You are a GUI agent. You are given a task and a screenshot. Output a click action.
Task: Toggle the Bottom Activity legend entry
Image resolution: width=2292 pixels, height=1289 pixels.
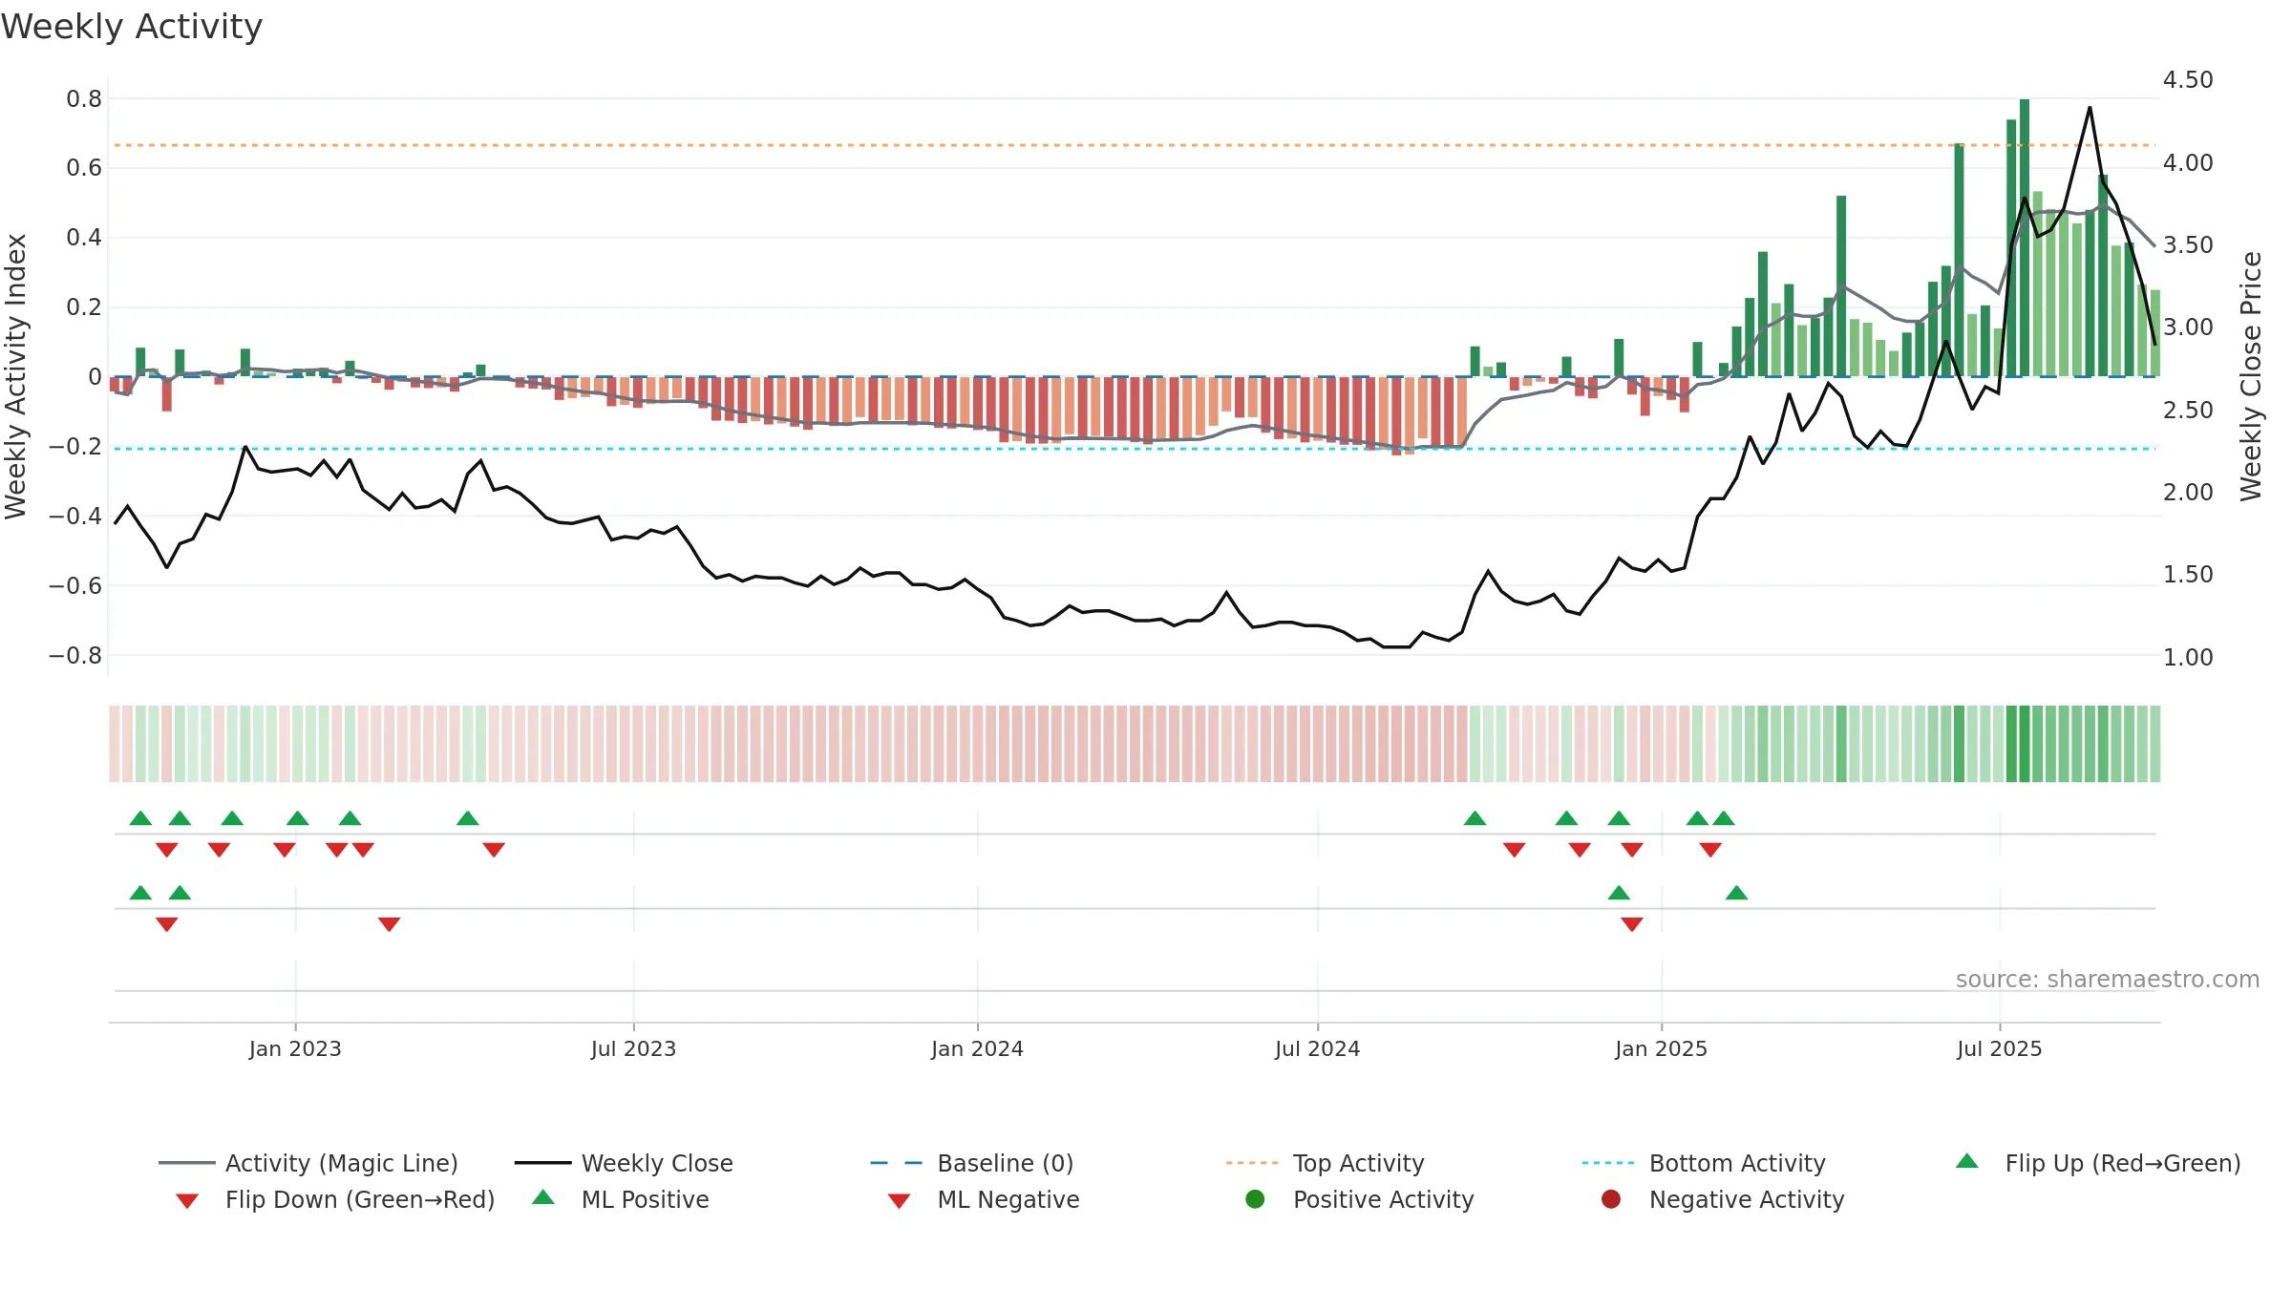(x=1704, y=1163)
